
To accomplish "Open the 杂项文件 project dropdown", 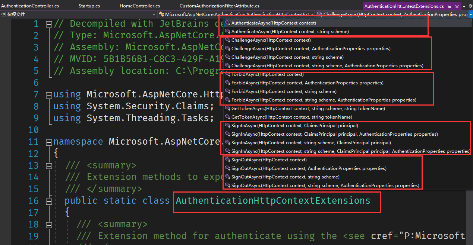I will click(x=154, y=14).
